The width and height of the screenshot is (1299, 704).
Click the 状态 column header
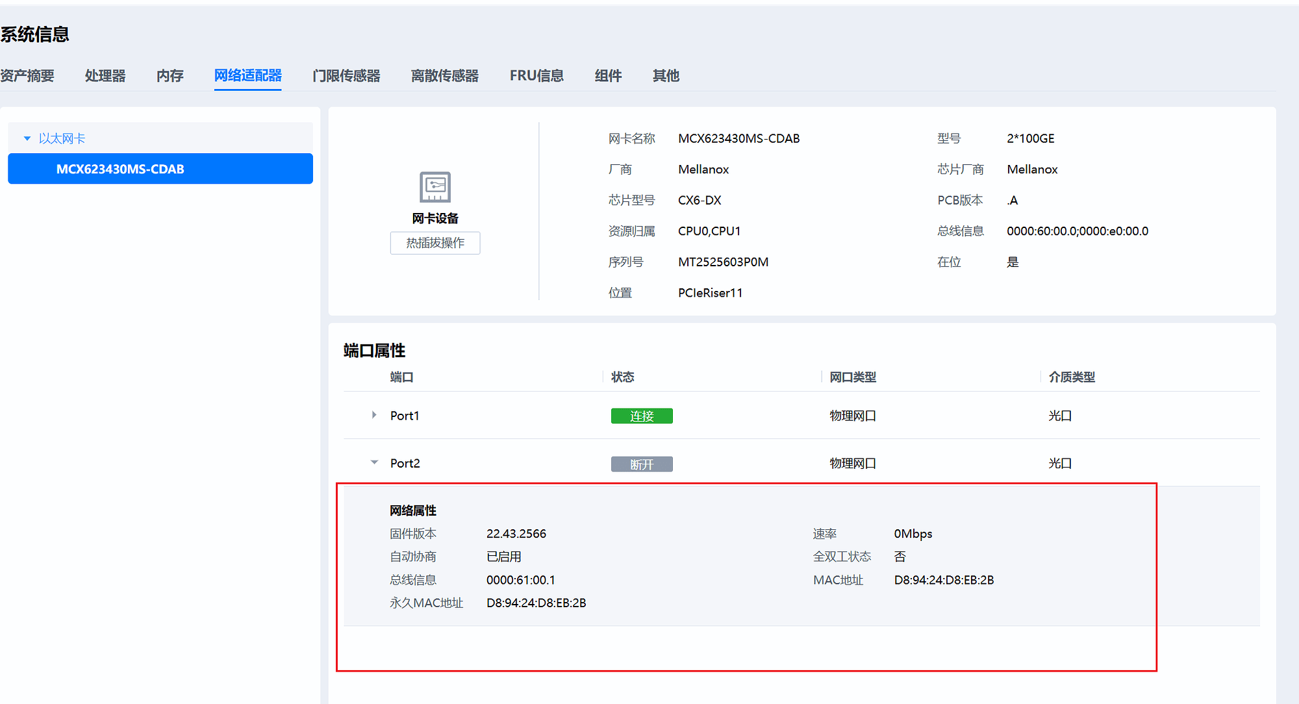(x=622, y=377)
